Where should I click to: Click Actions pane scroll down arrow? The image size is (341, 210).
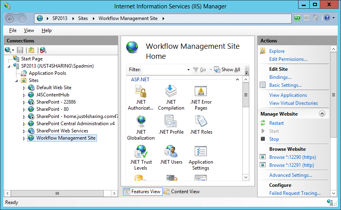(333, 193)
